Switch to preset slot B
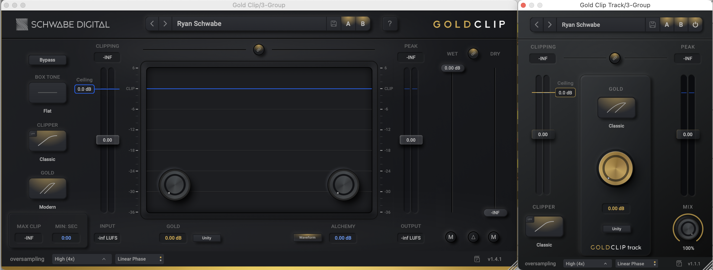The width and height of the screenshot is (713, 270). 363,23
